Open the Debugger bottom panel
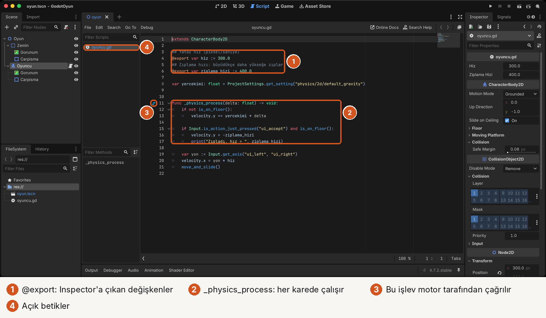Screen dimensions: 546x318 [x=113, y=270]
